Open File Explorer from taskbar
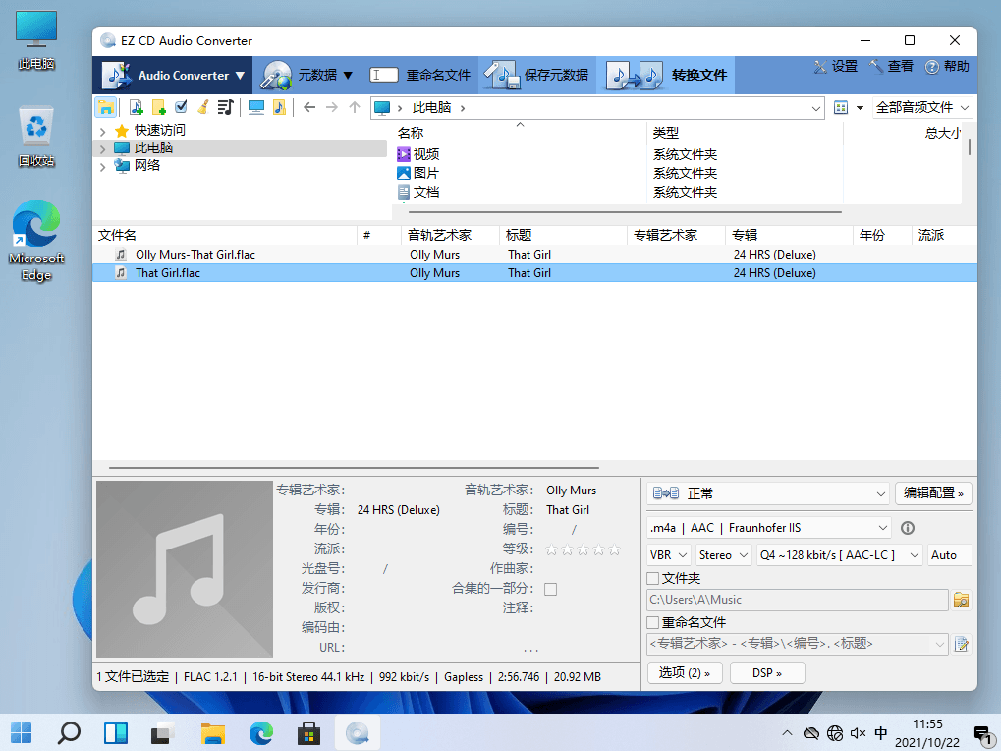This screenshot has height=751, width=1001. [212, 733]
